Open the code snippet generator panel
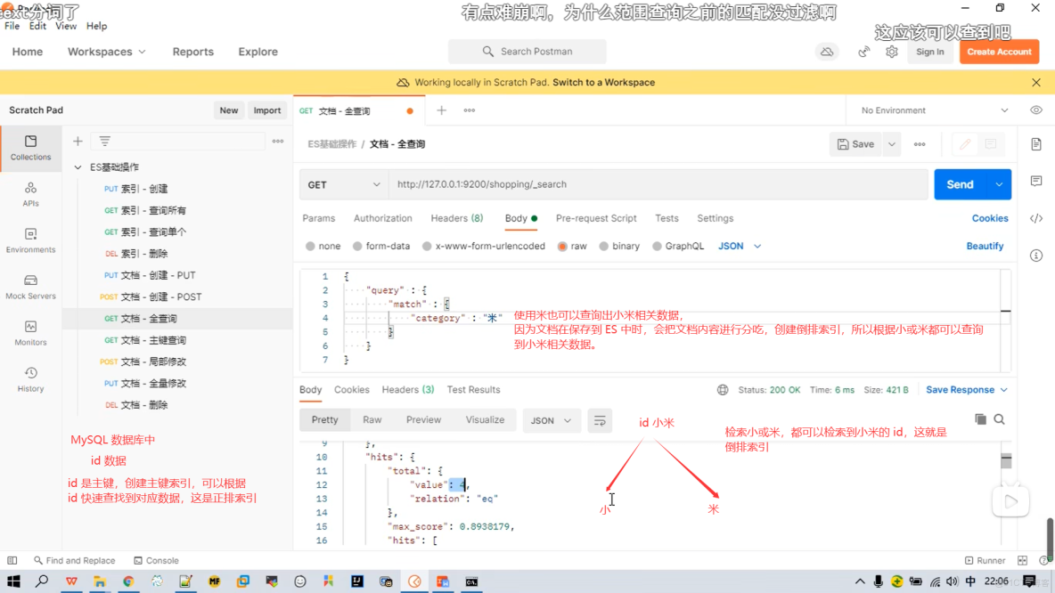 click(x=1035, y=218)
